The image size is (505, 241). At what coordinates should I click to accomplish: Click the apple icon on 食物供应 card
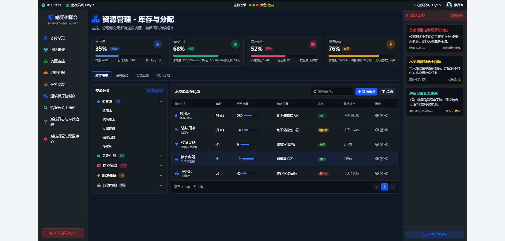click(x=235, y=44)
